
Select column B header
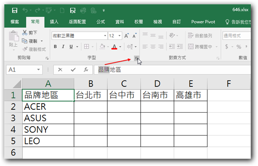(91, 84)
